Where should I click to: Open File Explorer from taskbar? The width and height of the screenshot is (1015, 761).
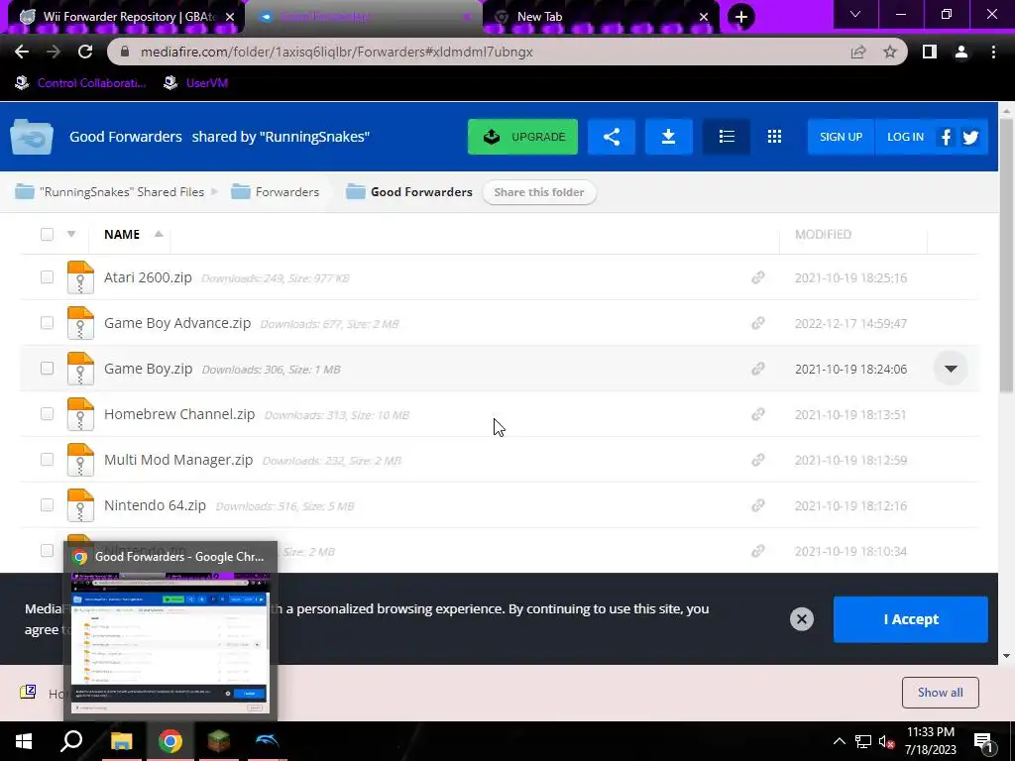(121, 741)
